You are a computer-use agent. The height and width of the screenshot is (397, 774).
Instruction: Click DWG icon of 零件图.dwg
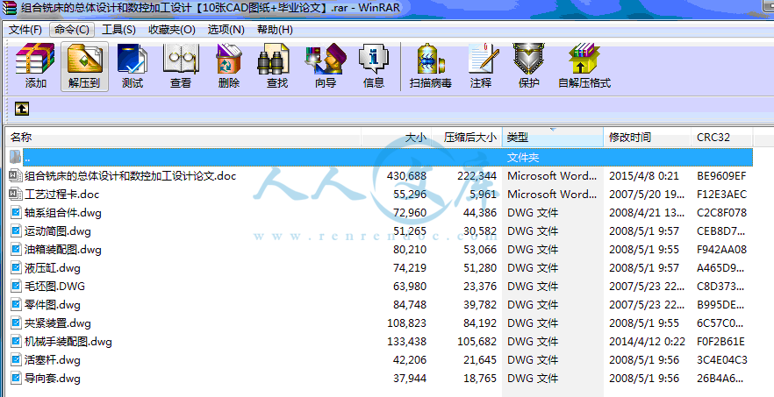(17, 305)
